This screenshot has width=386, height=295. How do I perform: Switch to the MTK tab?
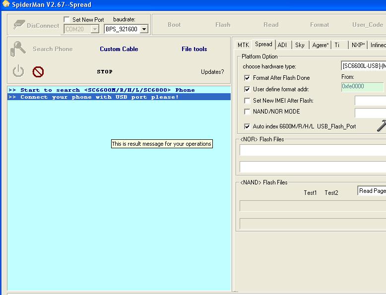click(x=243, y=45)
